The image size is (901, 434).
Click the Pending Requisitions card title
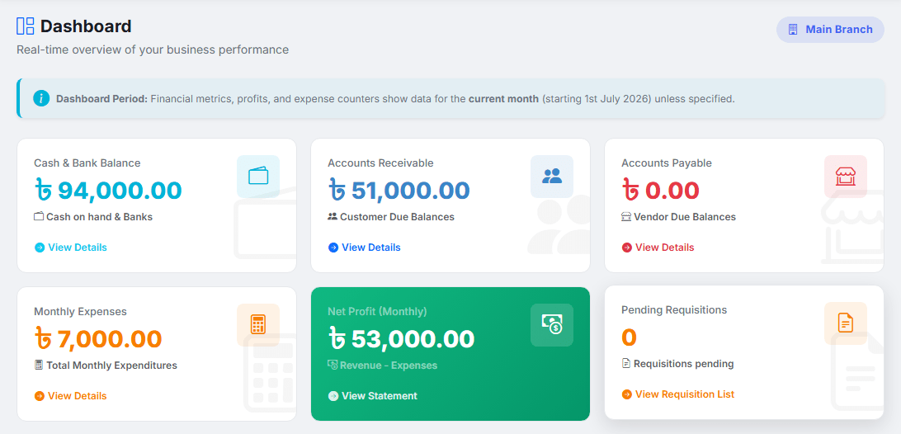tap(674, 310)
